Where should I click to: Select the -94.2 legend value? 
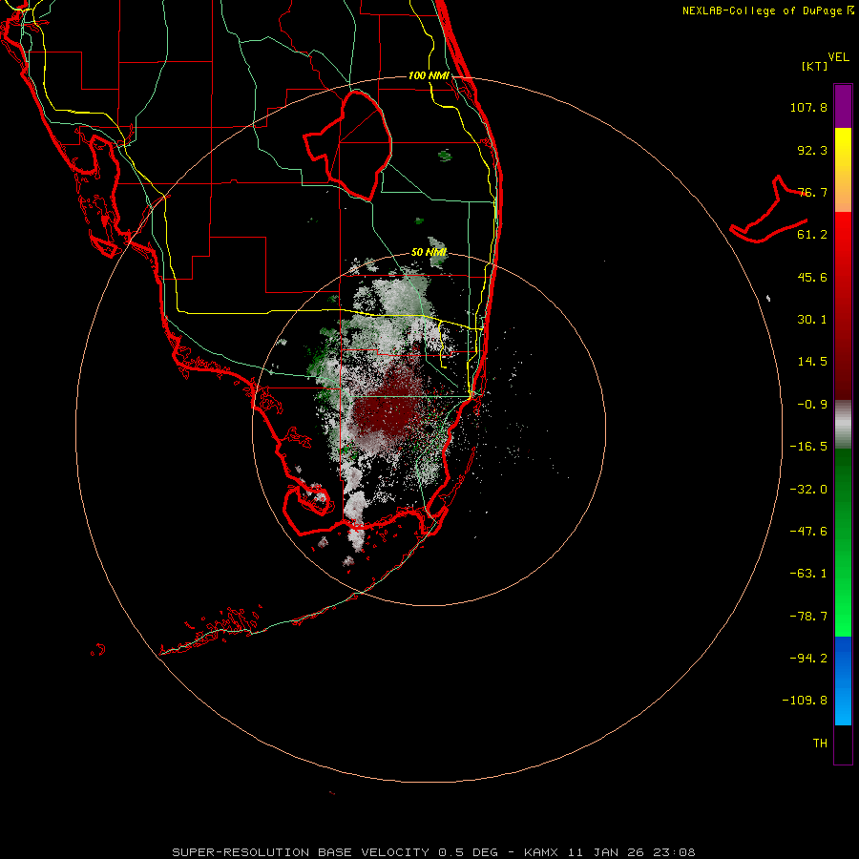(808, 659)
